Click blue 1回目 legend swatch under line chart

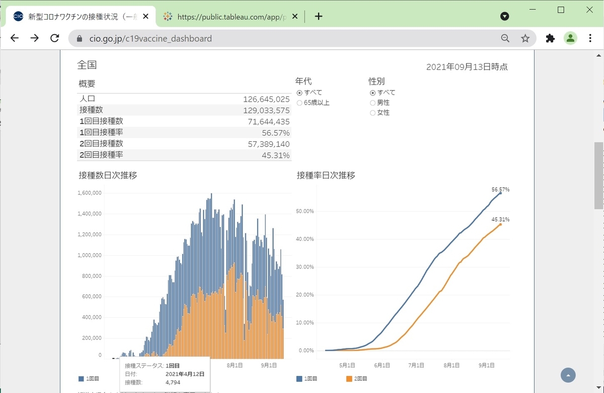tap(299, 378)
